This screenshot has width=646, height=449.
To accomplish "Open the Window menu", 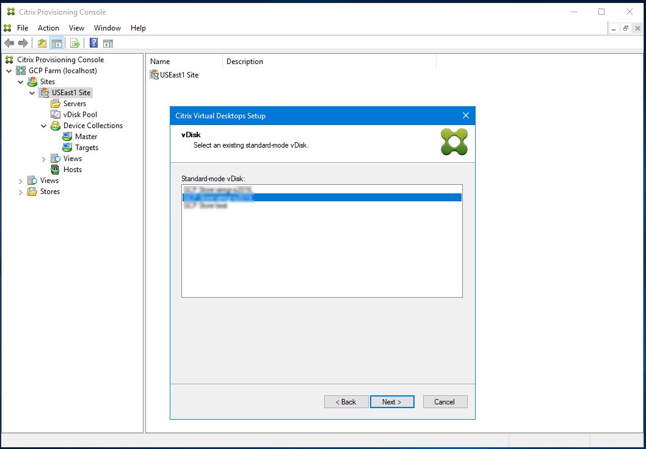I will pos(107,27).
